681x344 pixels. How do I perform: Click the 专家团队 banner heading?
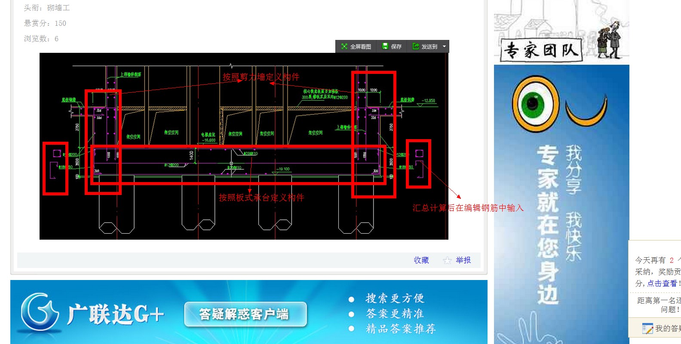pos(541,50)
